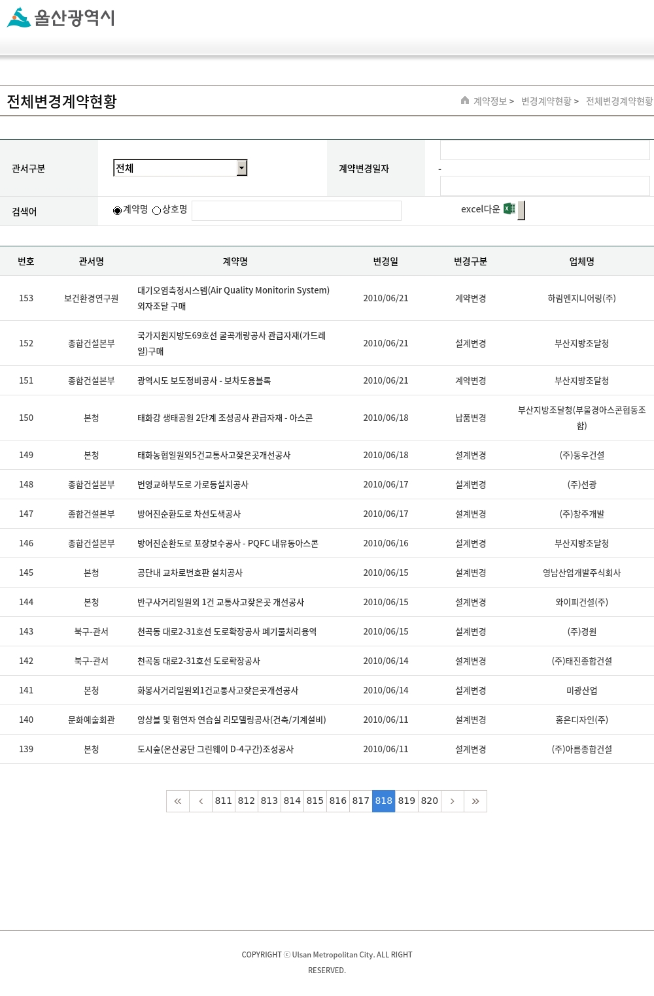Image resolution: width=654 pixels, height=996 pixels.
Task: Click the contract change end date field
Action: click(545, 186)
